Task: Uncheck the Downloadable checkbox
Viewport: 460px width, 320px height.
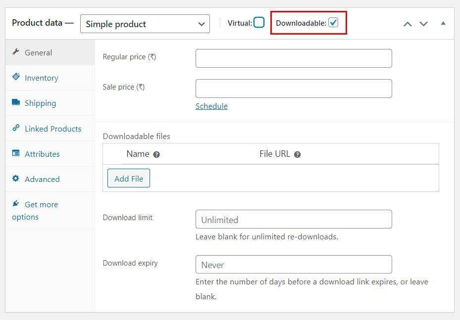Action: (333, 23)
